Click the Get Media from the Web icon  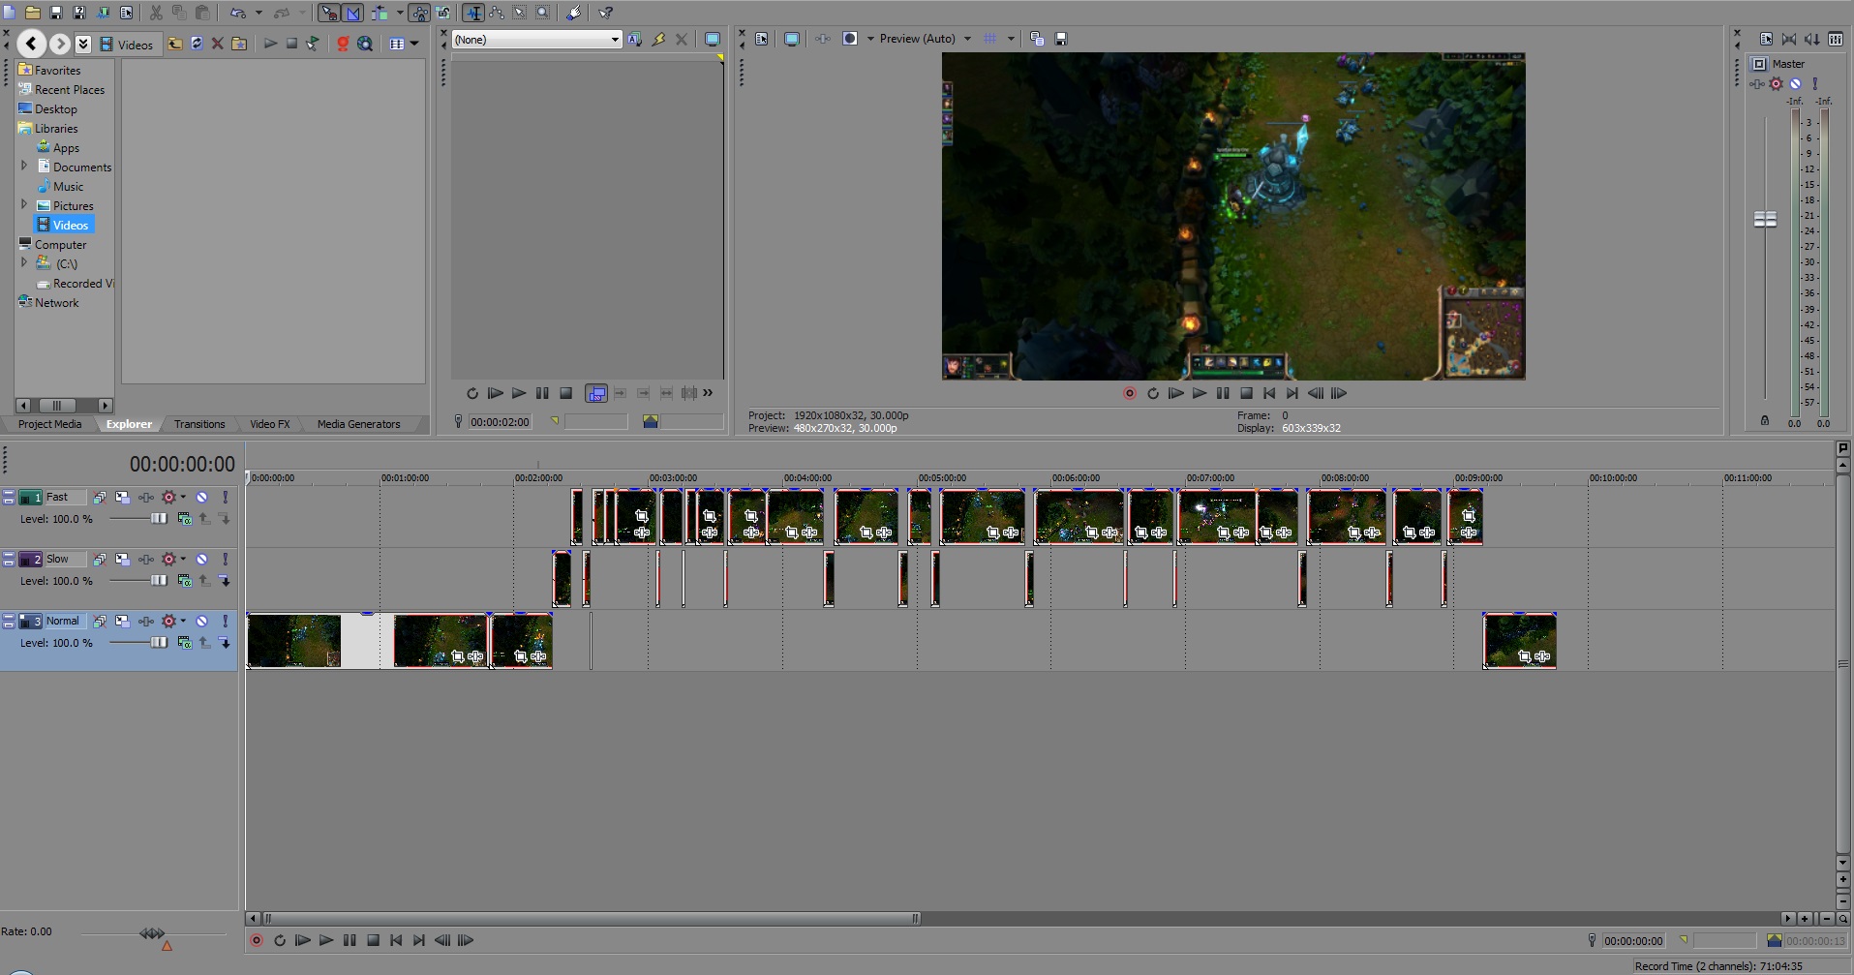tap(365, 44)
